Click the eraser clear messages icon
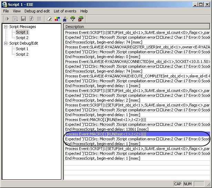Screen dimensions: 212x188 (x=49, y=19)
